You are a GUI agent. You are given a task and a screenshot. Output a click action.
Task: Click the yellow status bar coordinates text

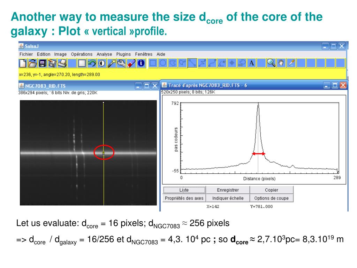pos(59,75)
